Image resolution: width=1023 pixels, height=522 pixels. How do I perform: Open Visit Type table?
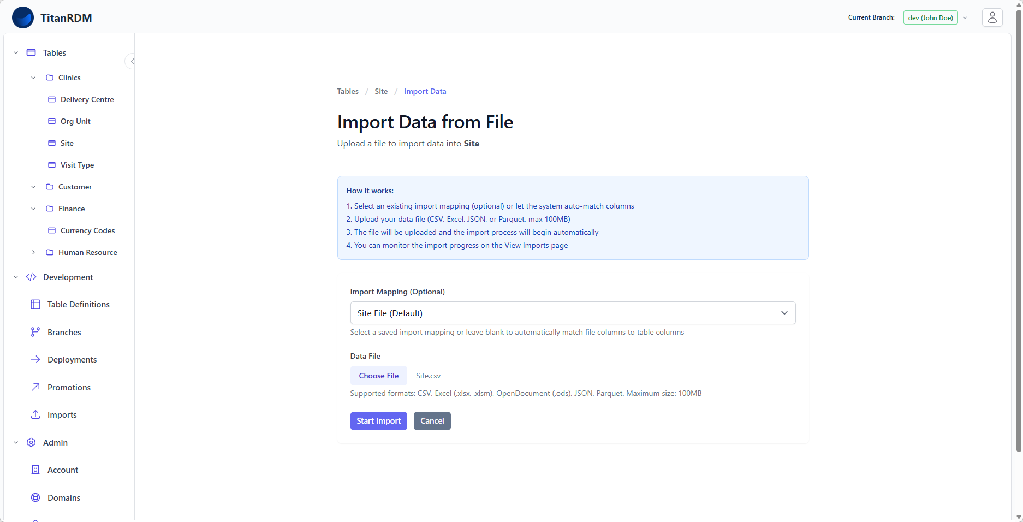[x=77, y=165]
